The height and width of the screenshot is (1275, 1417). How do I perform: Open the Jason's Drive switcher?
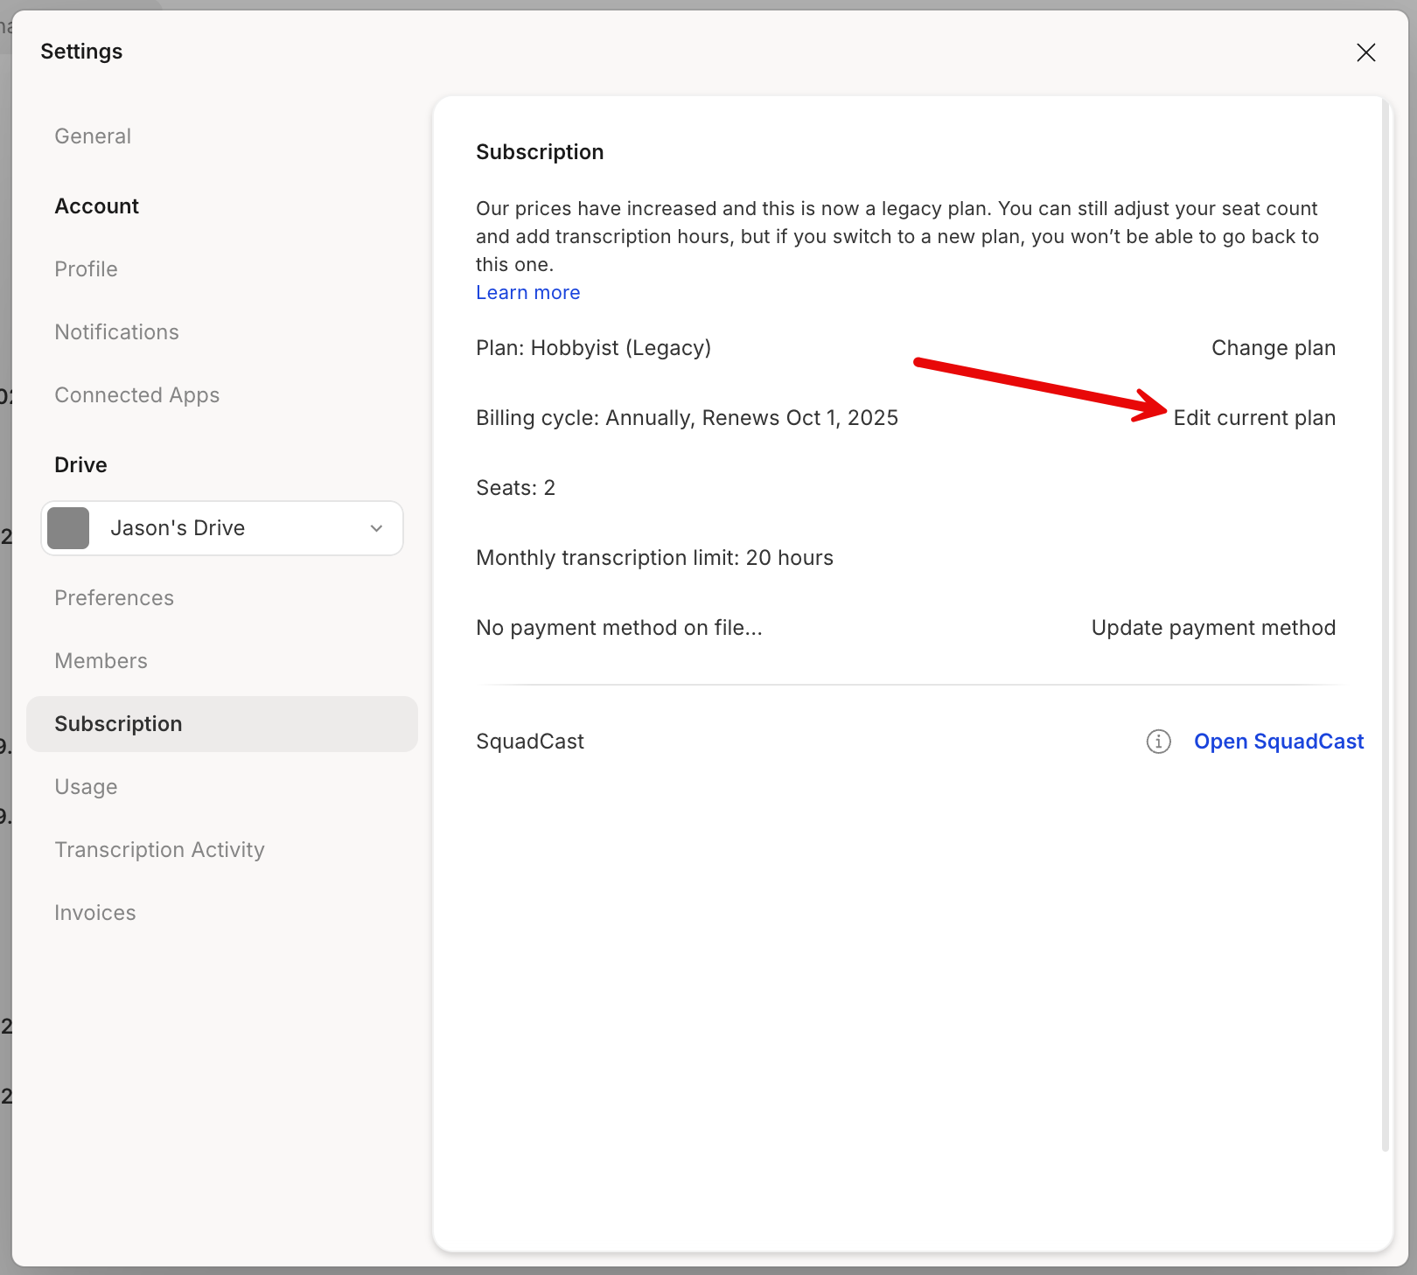pyautogui.click(x=221, y=527)
